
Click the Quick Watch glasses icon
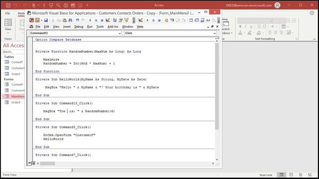pos(208,20)
